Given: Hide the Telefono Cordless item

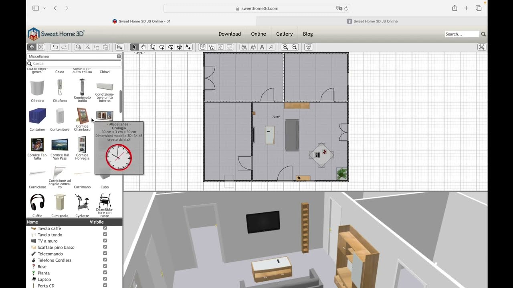Looking at the screenshot, I should [x=105, y=260].
